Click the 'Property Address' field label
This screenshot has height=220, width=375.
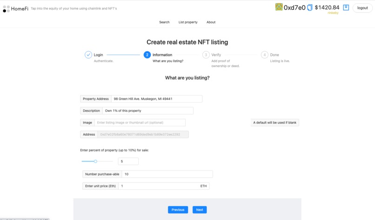pos(96,99)
